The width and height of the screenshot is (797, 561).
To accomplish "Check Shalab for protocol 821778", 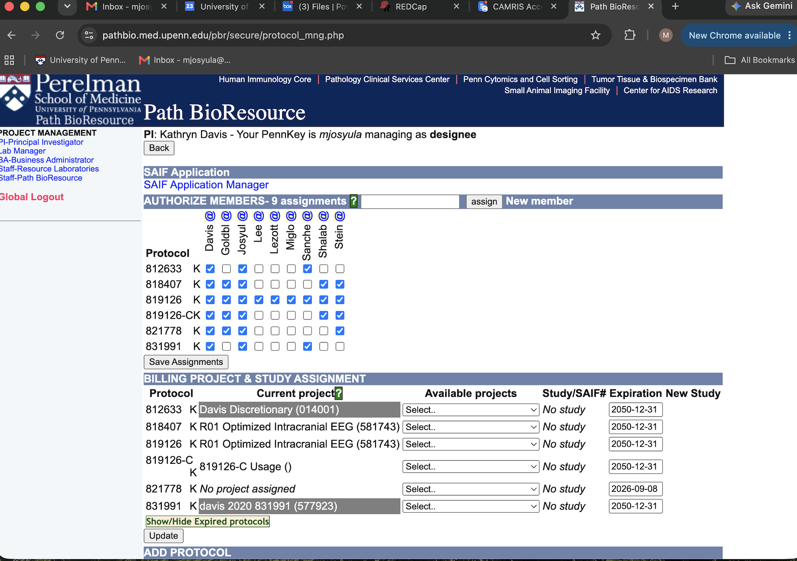I will click(x=323, y=331).
